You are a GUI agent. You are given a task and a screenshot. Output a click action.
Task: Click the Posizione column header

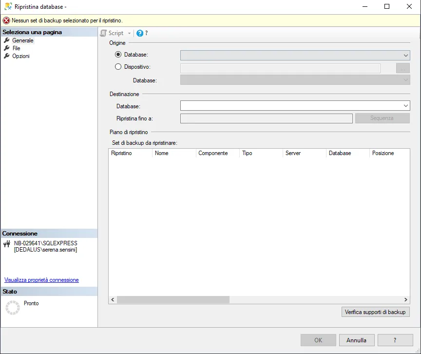point(390,153)
